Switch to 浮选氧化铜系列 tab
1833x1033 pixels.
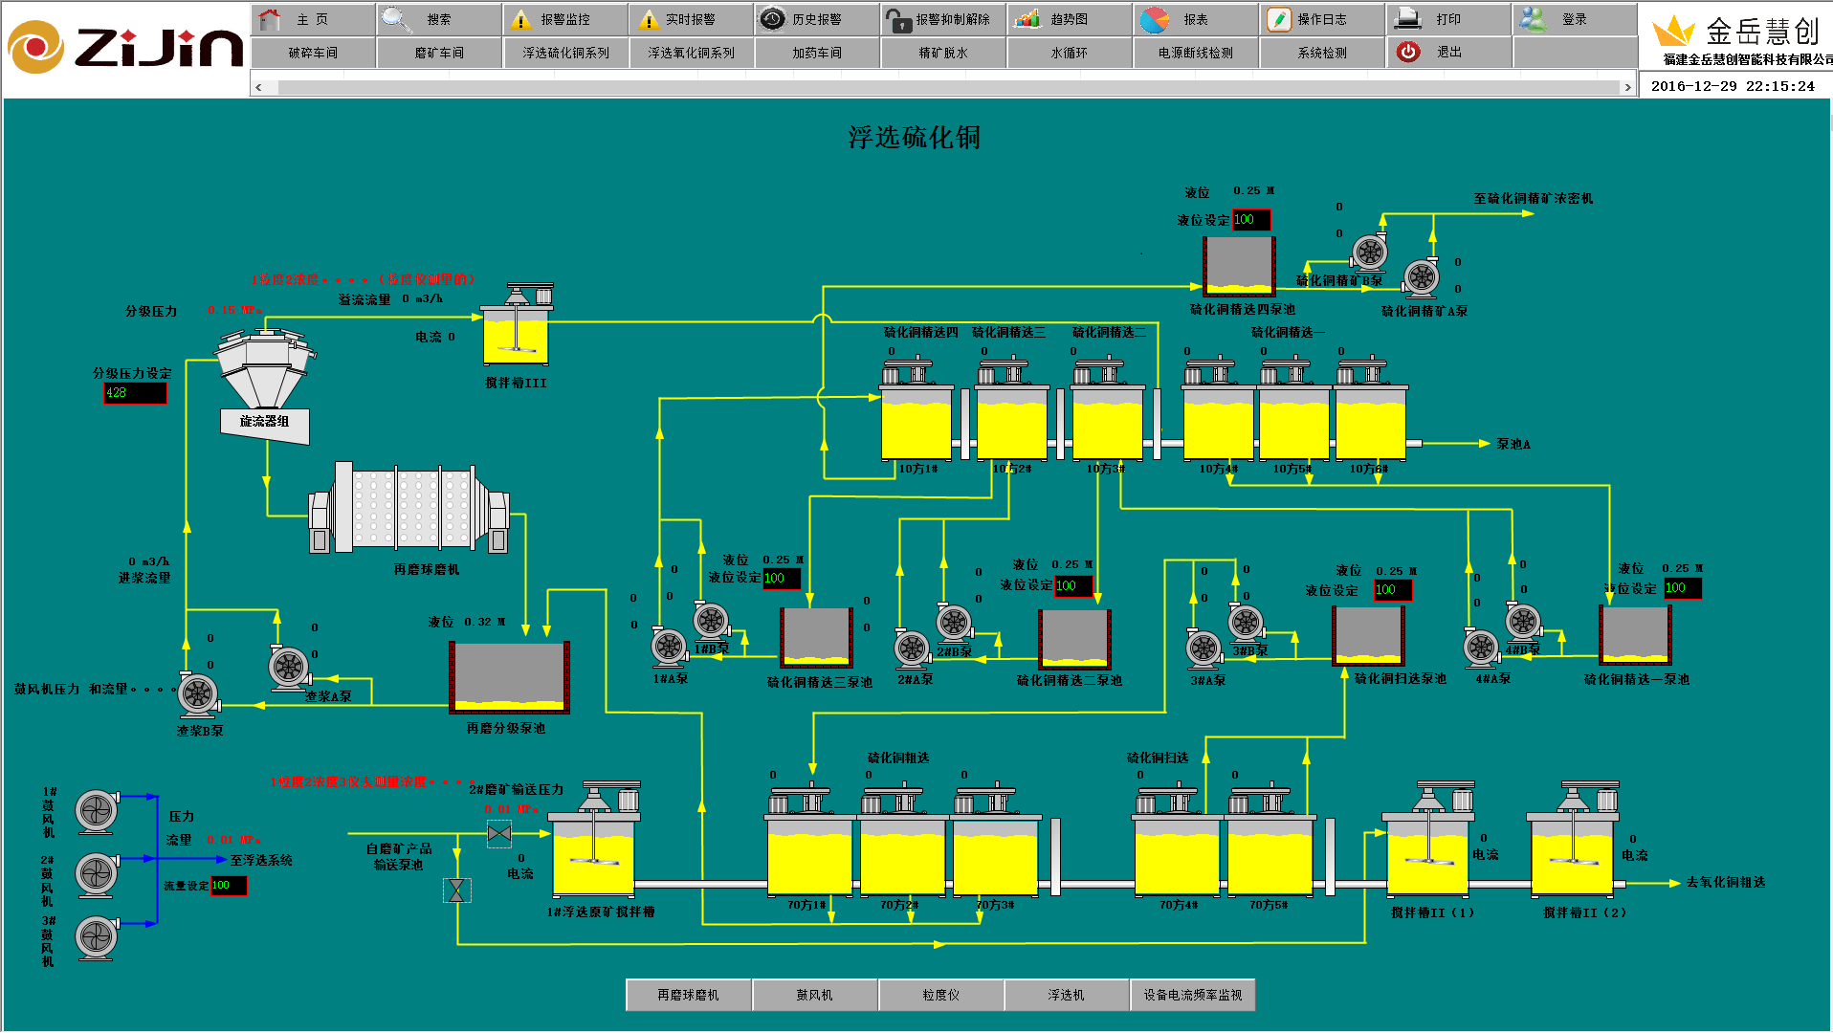pyautogui.click(x=691, y=53)
